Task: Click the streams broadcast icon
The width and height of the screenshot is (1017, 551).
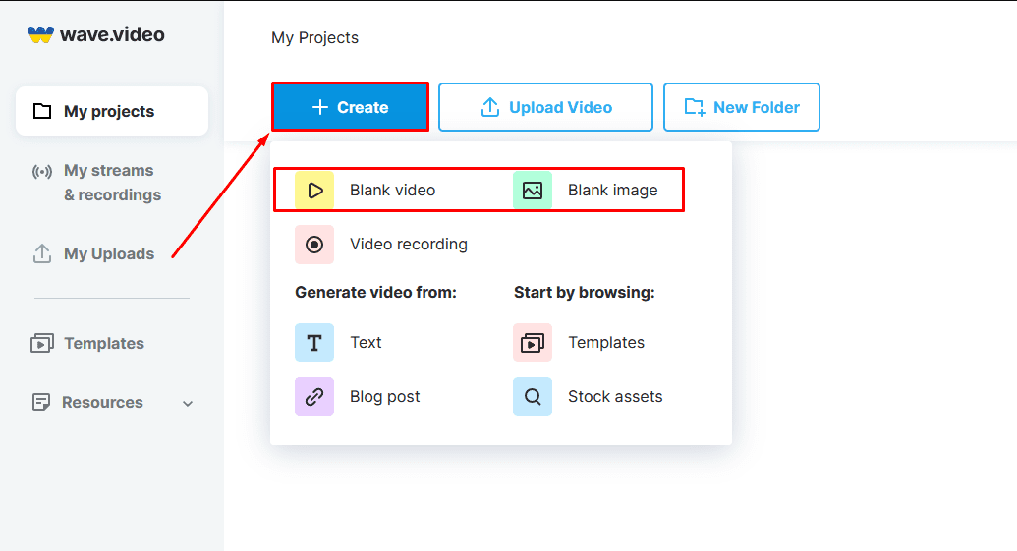Action: tap(42, 172)
